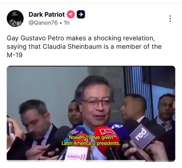Tap the red verified checkmark badge

click(x=71, y=15)
